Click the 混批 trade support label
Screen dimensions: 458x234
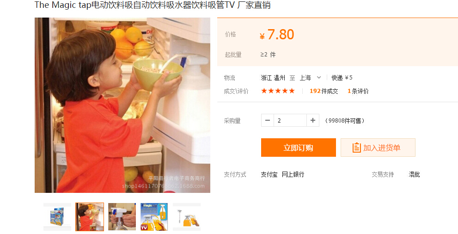point(414,174)
